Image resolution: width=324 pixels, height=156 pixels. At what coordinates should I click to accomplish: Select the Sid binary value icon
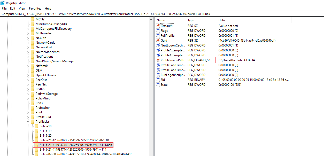coord(158,80)
